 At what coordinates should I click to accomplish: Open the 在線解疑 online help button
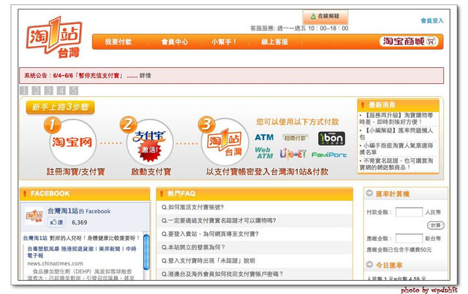coord(325,16)
